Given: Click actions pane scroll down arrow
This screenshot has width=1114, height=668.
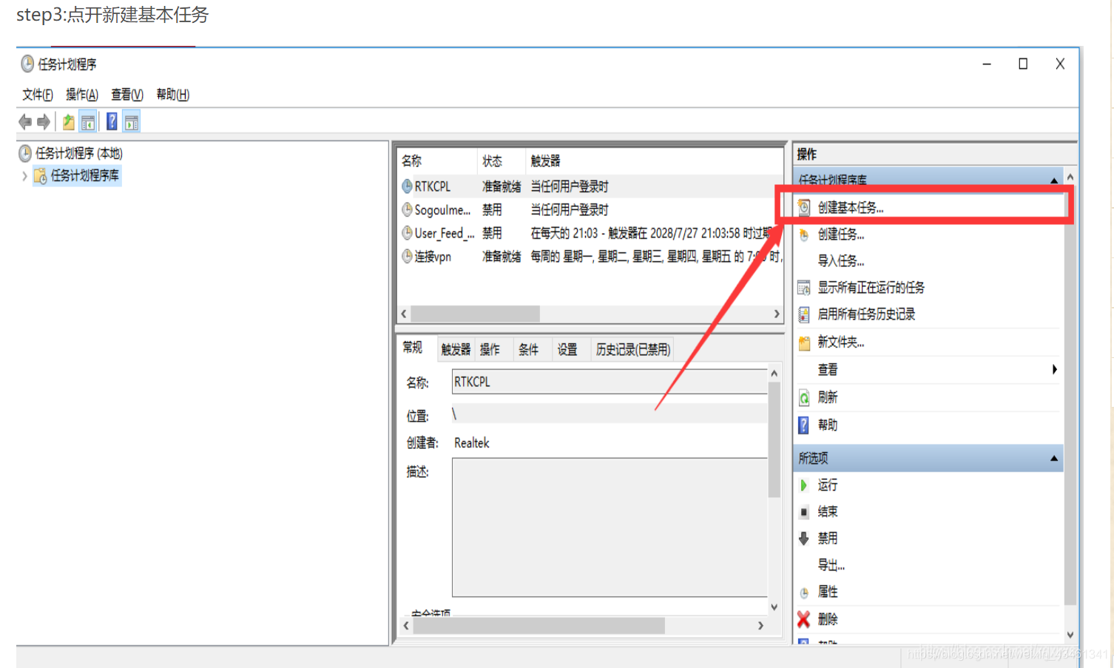Looking at the screenshot, I should 1070,635.
